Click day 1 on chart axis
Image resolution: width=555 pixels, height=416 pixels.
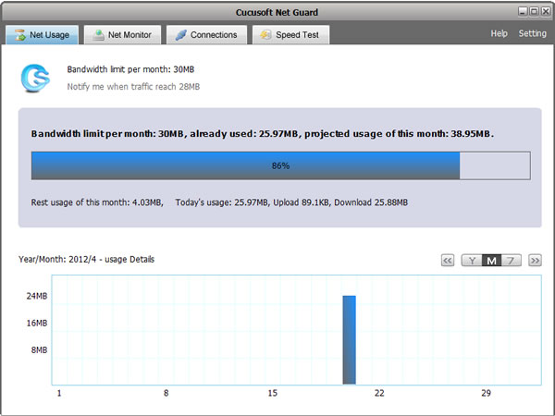coord(59,393)
